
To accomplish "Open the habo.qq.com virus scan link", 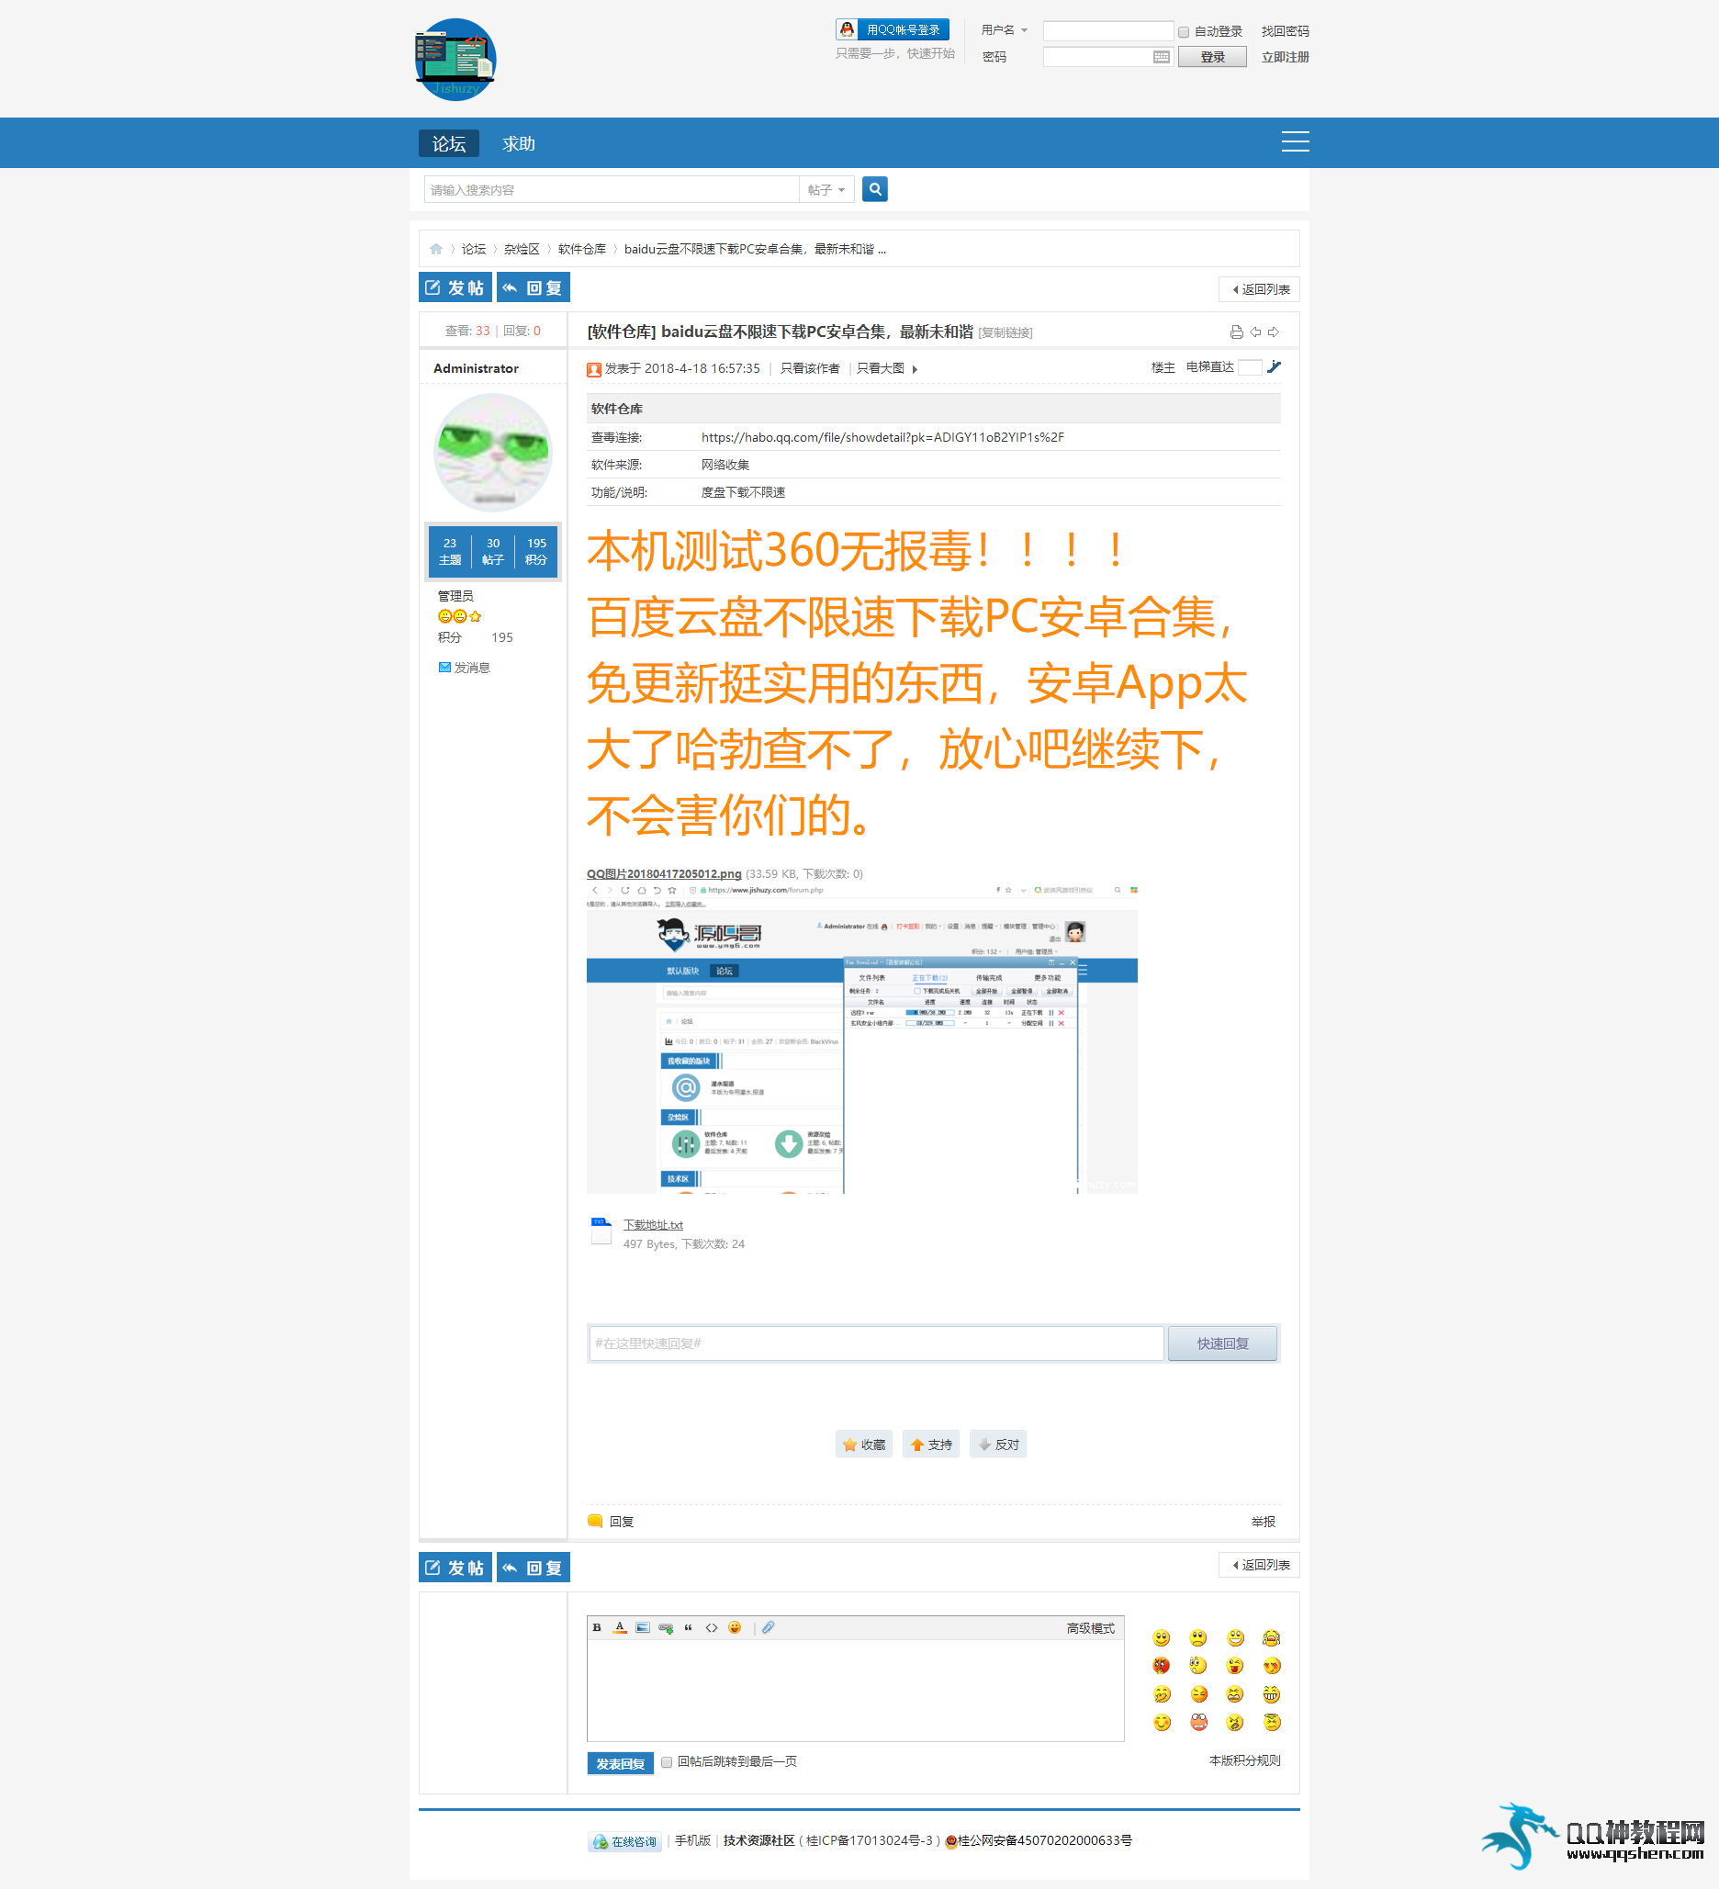I will point(882,436).
